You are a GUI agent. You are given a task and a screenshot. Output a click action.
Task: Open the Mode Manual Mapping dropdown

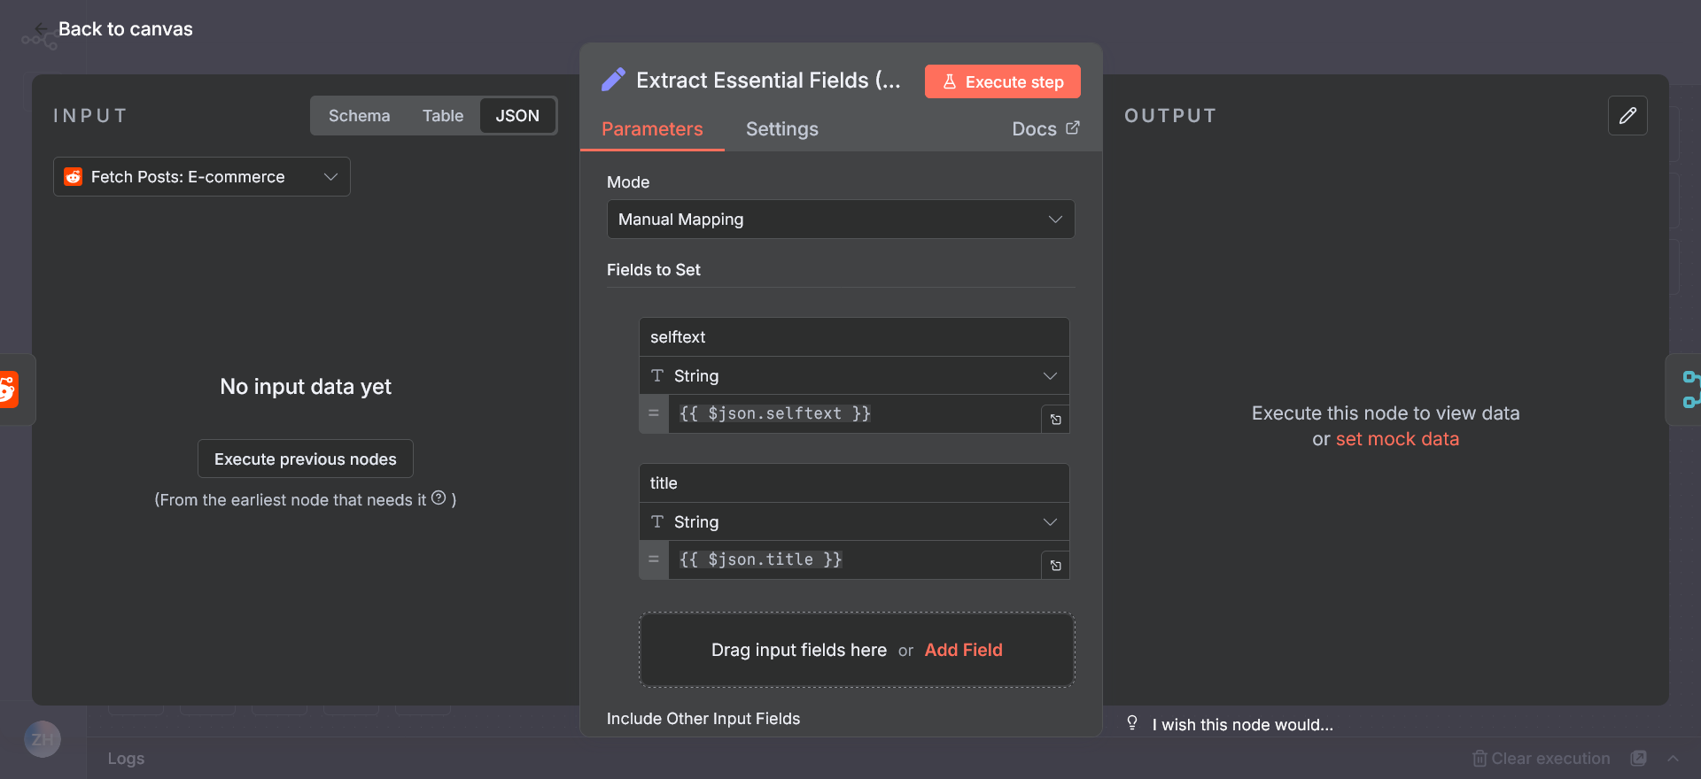click(x=840, y=220)
